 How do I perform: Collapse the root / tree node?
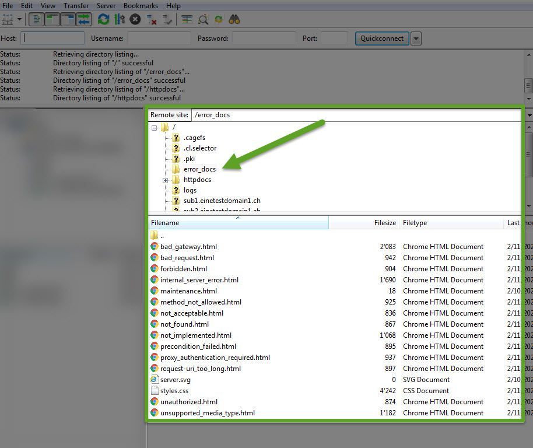[x=155, y=128]
